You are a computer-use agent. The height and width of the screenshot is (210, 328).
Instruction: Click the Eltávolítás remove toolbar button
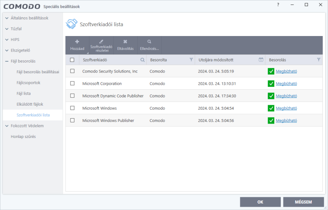pos(125,45)
